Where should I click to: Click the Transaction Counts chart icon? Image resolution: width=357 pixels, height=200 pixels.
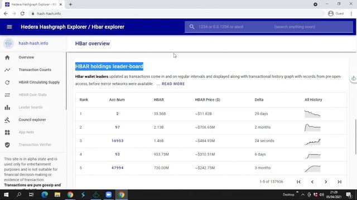point(7,70)
